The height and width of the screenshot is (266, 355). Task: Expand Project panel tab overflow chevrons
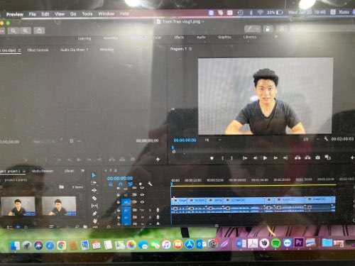tap(82, 170)
